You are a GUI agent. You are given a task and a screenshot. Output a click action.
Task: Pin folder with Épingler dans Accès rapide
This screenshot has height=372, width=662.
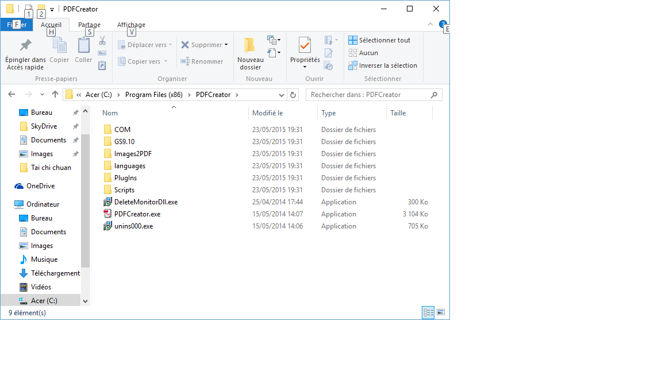click(x=25, y=54)
